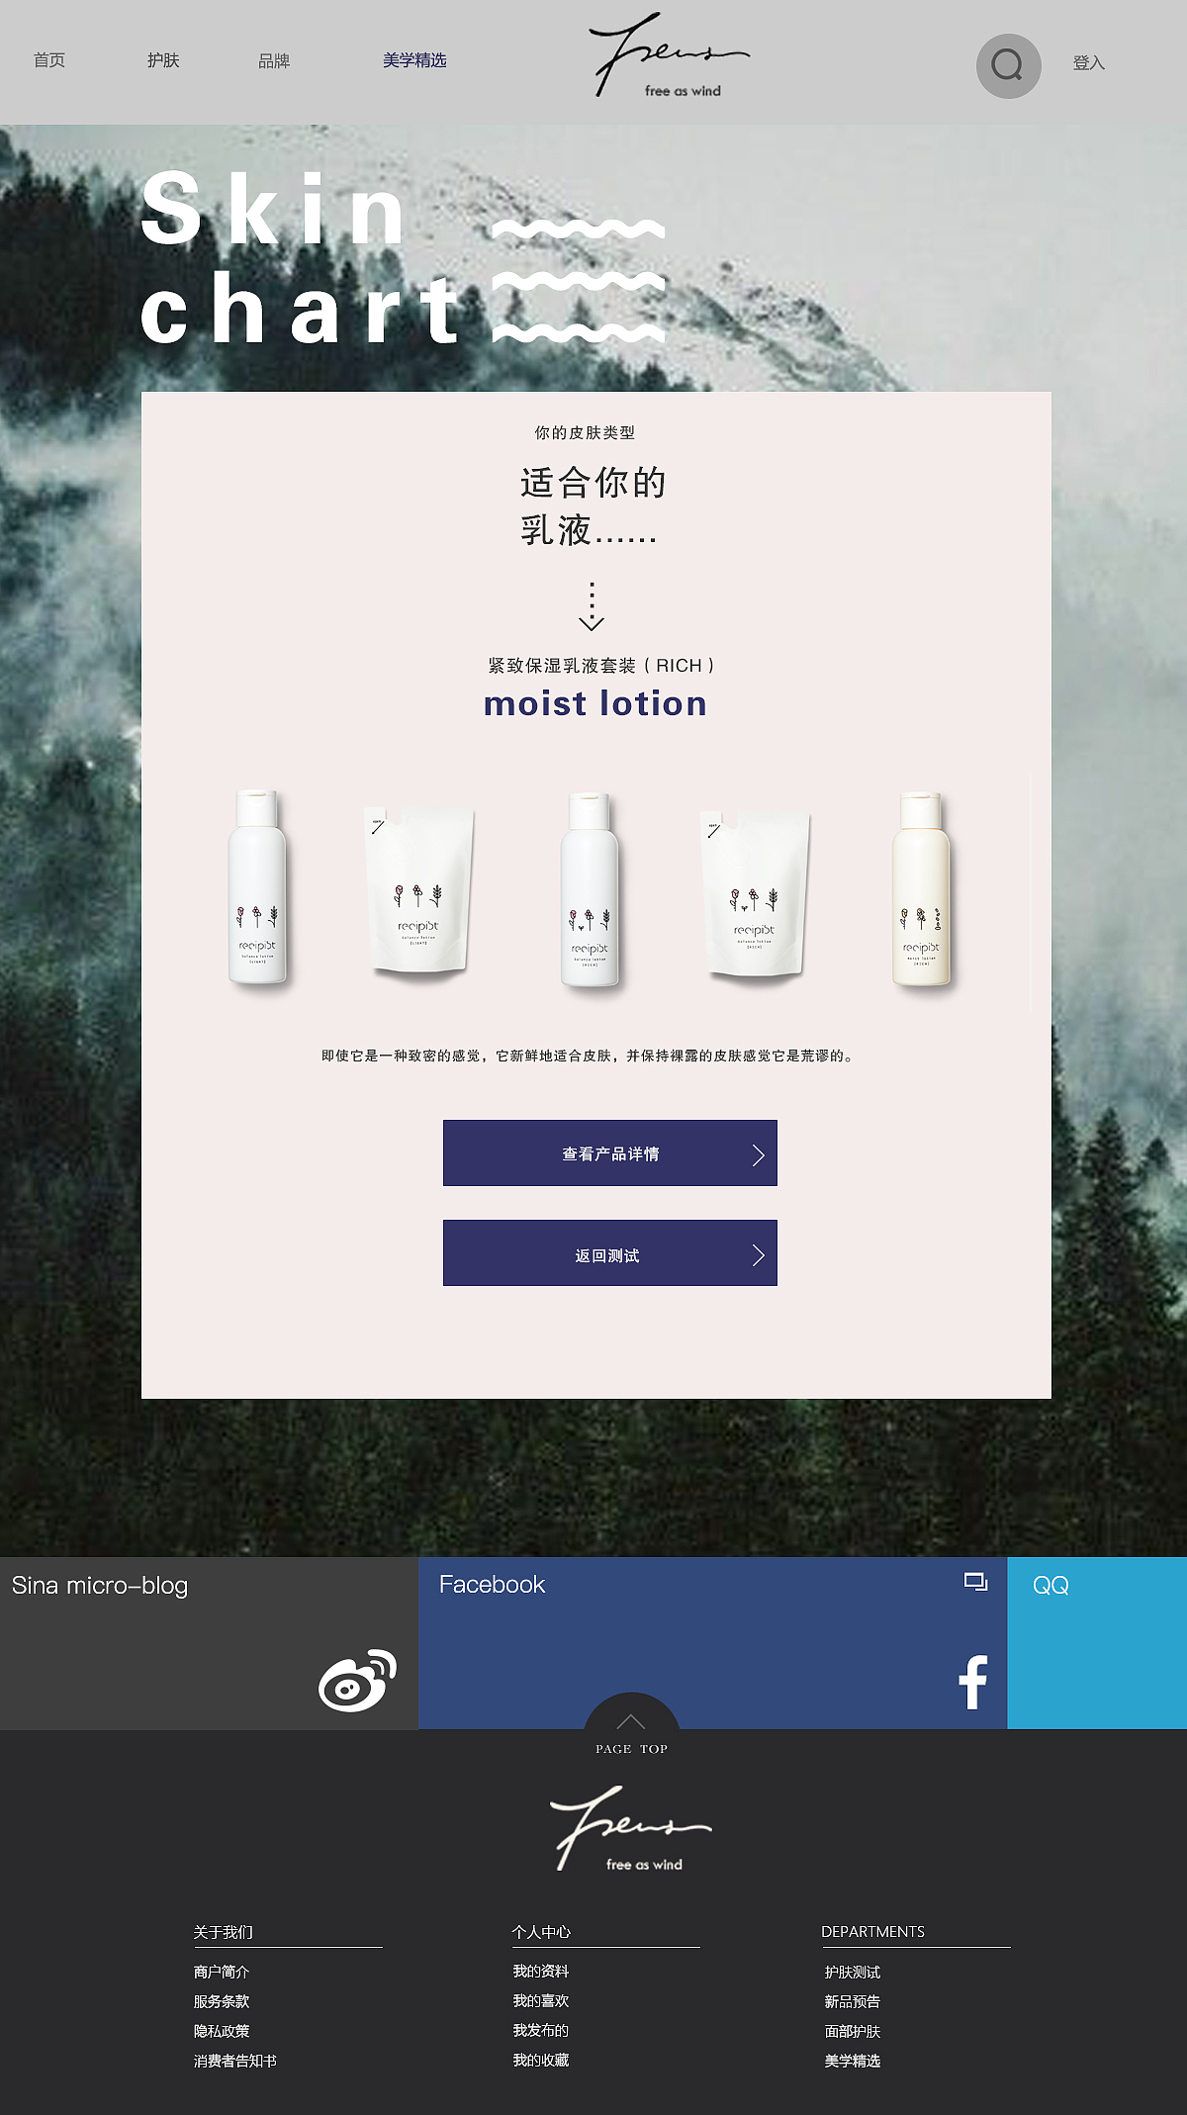Open the 首页 navigation item

tap(49, 60)
